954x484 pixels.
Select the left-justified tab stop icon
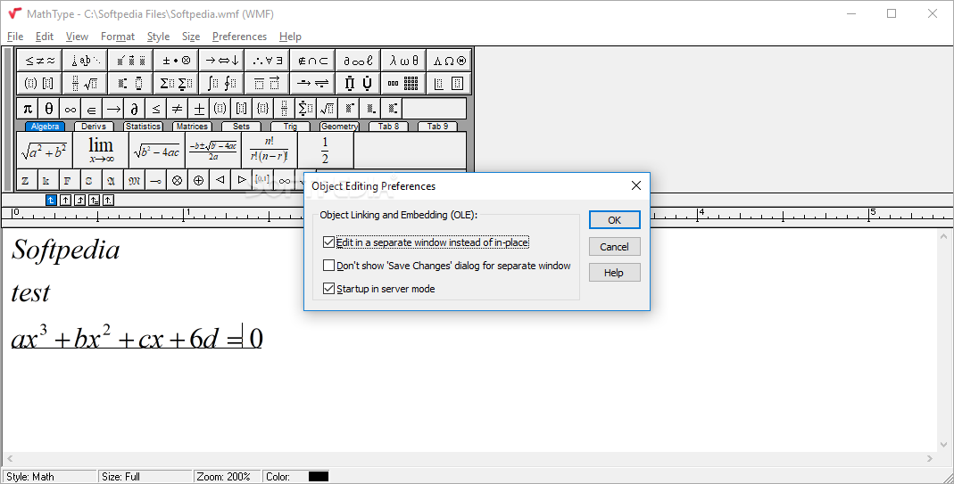point(51,200)
